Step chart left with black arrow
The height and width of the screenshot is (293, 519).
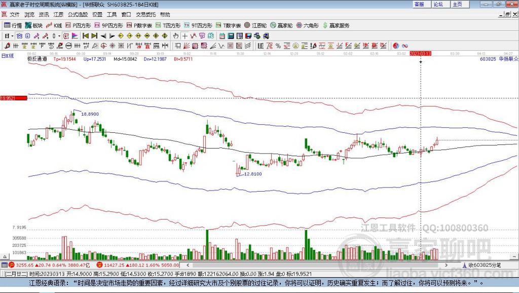pyautogui.click(x=103, y=36)
